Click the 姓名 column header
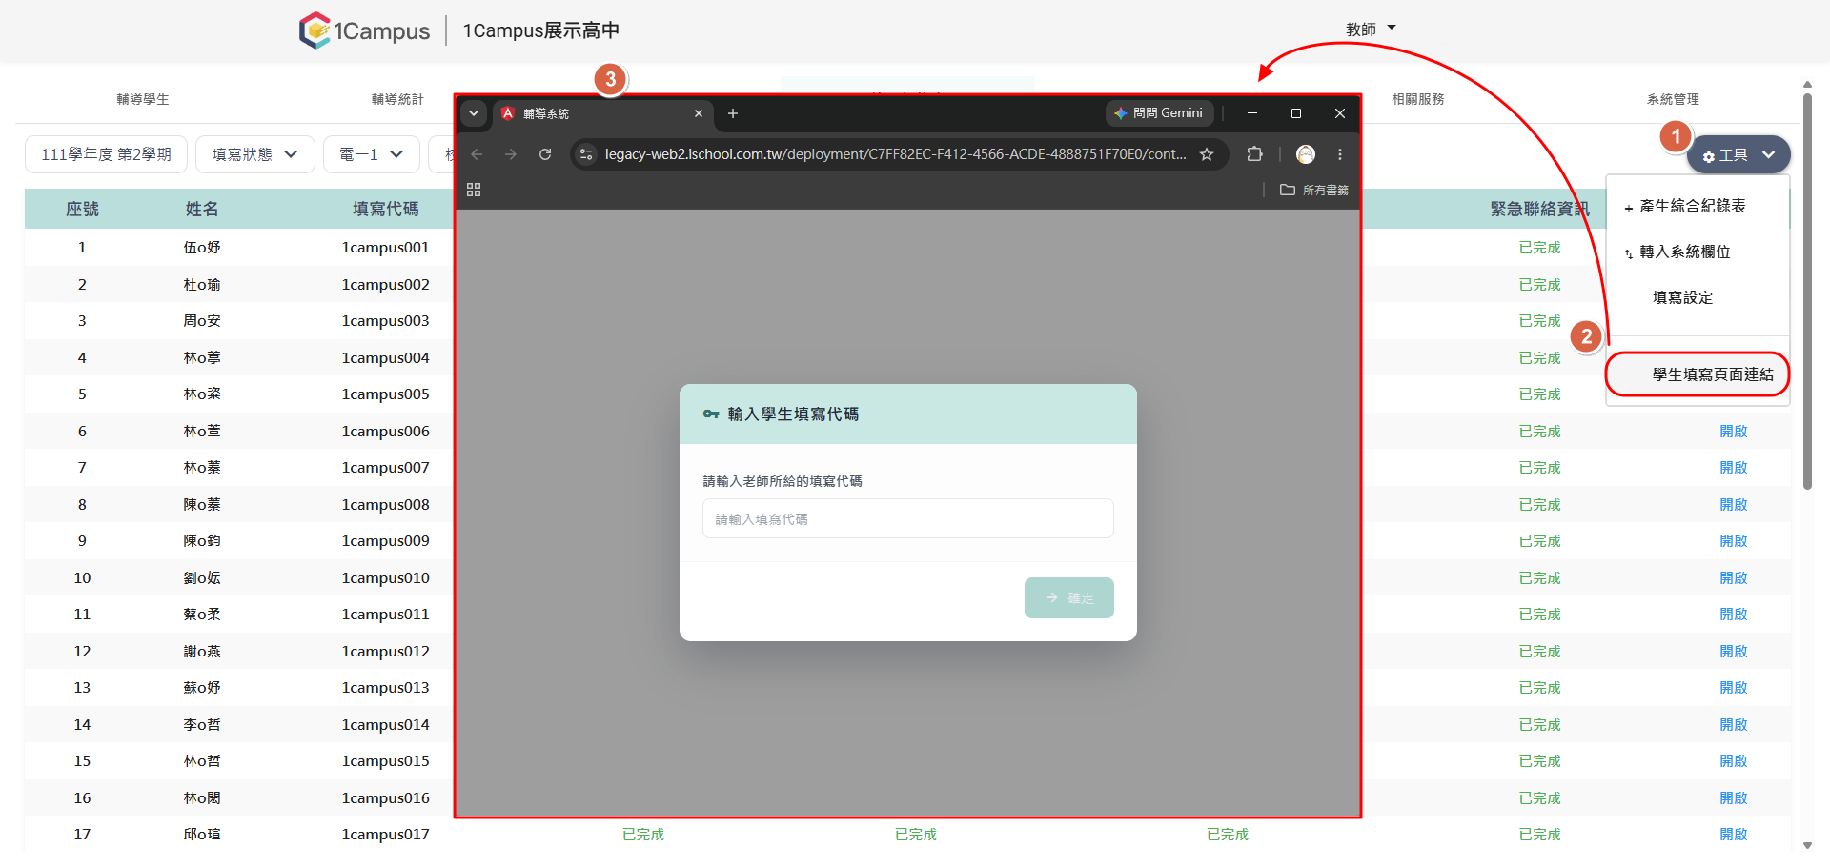 click(202, 210)
